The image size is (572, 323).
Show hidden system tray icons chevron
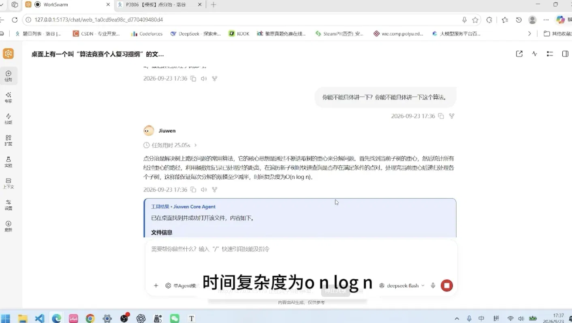[x=457, y=319]
